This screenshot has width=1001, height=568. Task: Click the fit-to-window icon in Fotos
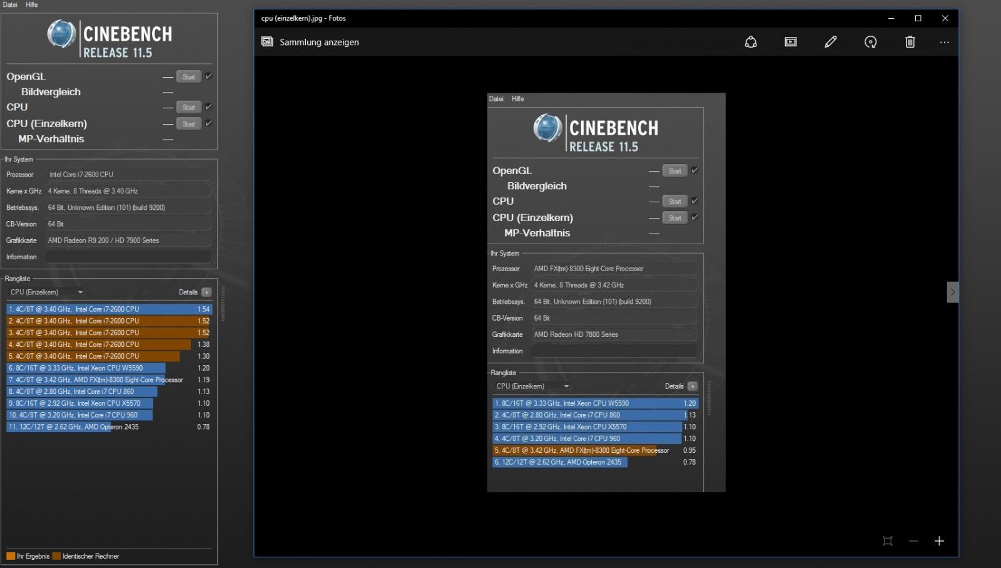(x=887, y=541)
